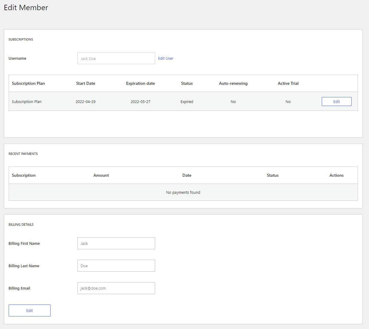The image size is (369, 329).
Task: Click the Subscription Plan name cell in data row
Action: [x=27, y=102]
